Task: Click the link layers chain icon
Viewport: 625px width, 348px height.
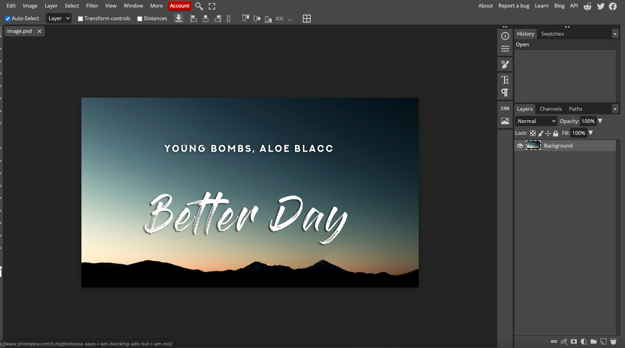Action: point(554,342)
